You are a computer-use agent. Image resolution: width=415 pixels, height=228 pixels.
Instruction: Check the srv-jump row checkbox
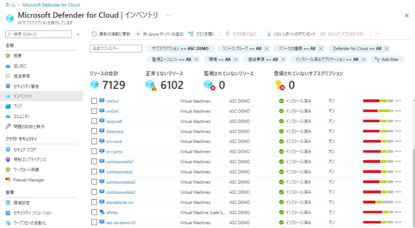[x=94, y=151]
